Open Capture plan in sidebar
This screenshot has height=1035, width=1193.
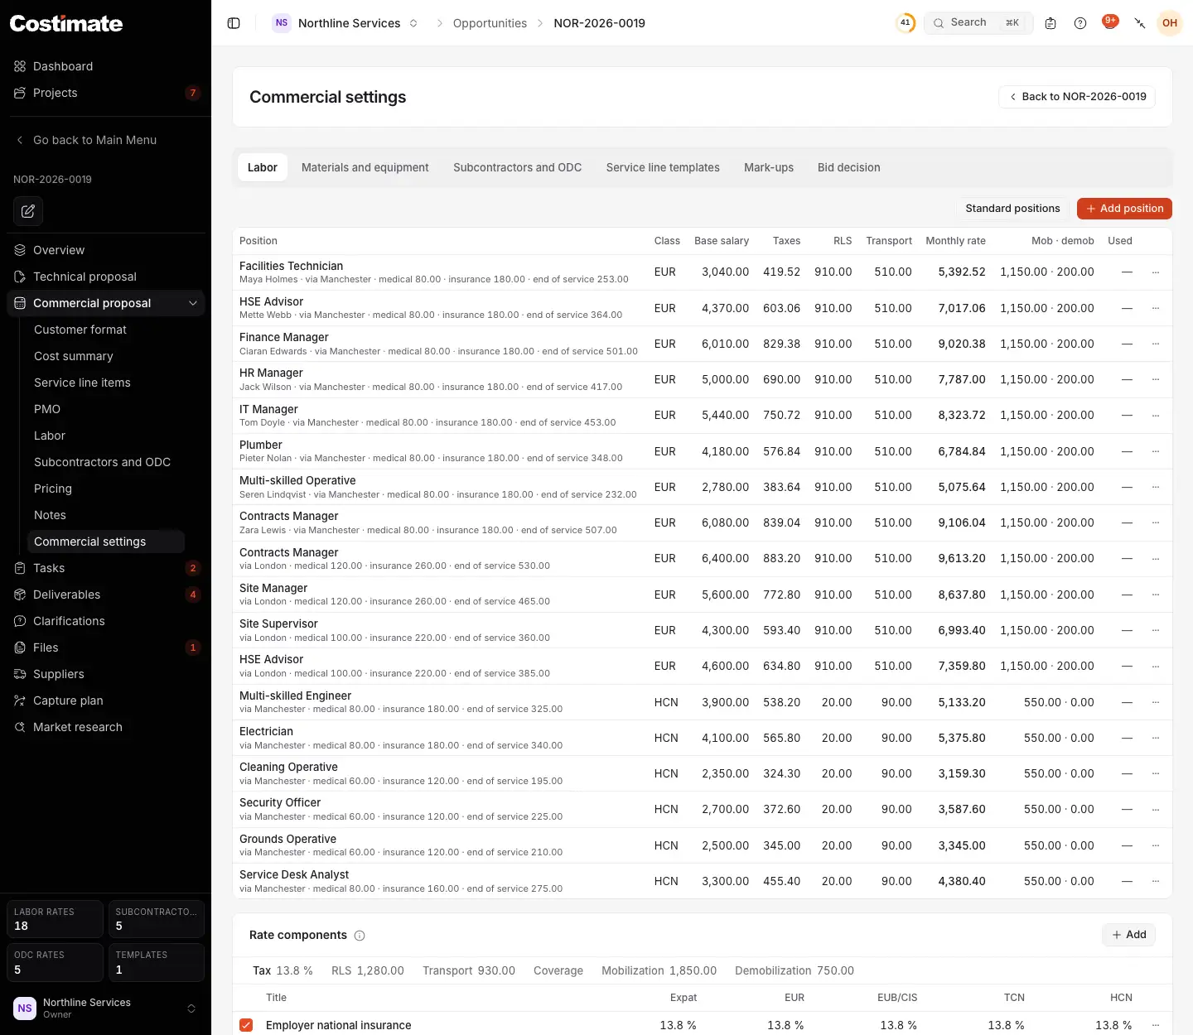coord(105,700)
